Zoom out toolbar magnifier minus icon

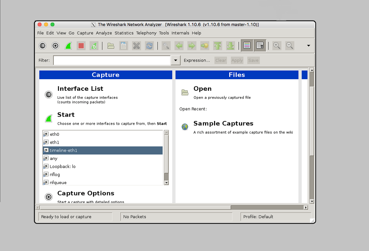(x=290, y=46)
